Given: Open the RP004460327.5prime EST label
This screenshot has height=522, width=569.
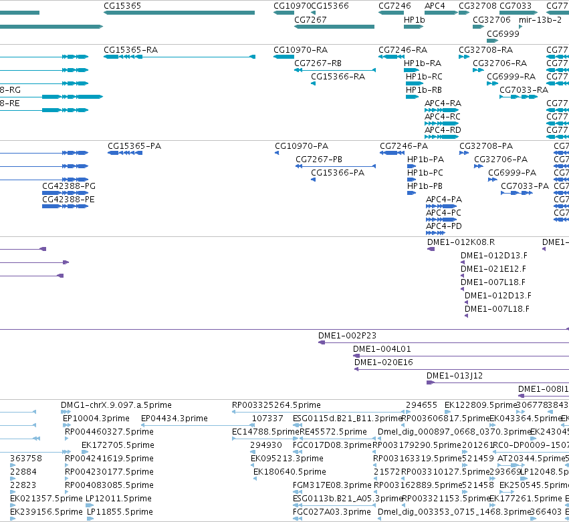Looking at the screenshot, I should point(109,432).
